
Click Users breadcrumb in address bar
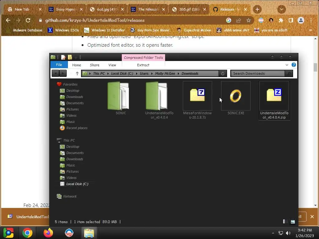tap(144, 73)
